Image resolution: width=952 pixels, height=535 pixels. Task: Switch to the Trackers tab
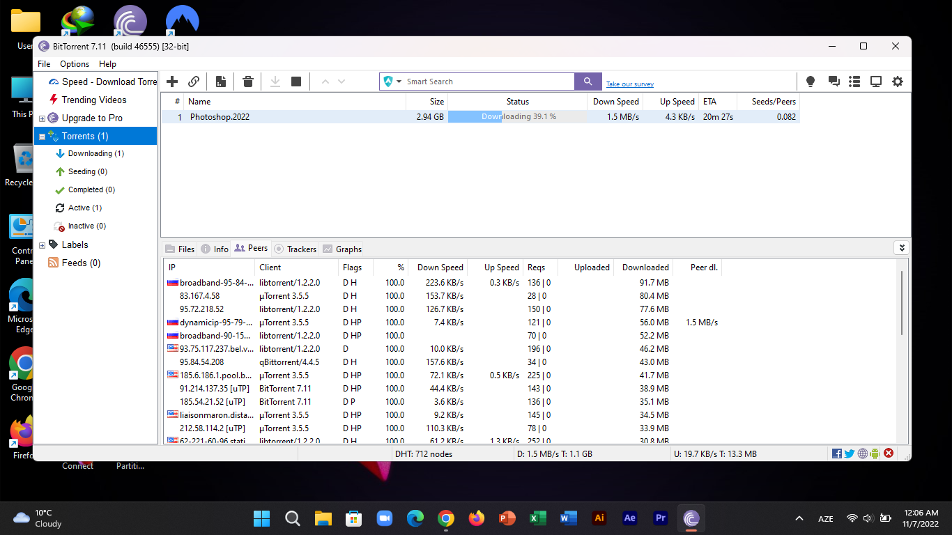pos(295,249)
